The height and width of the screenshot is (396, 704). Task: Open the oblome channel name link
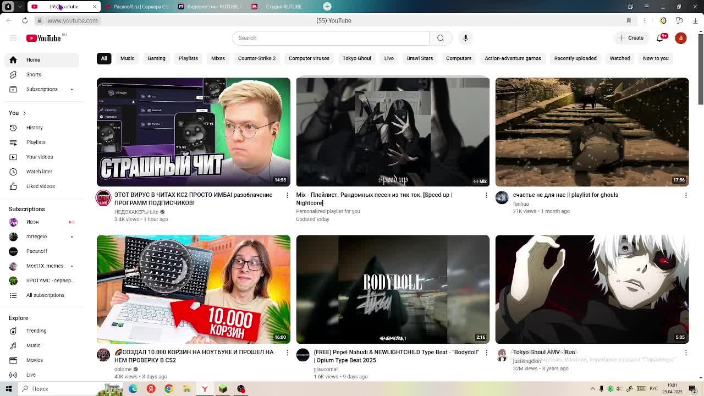point(123,369)
